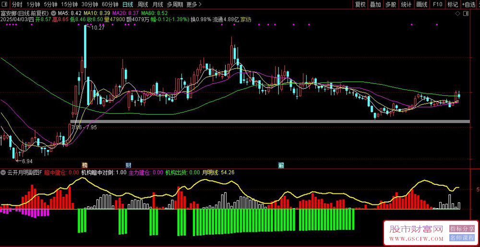Expand the main chart indicator dropdown arrow

coord(54,13)
